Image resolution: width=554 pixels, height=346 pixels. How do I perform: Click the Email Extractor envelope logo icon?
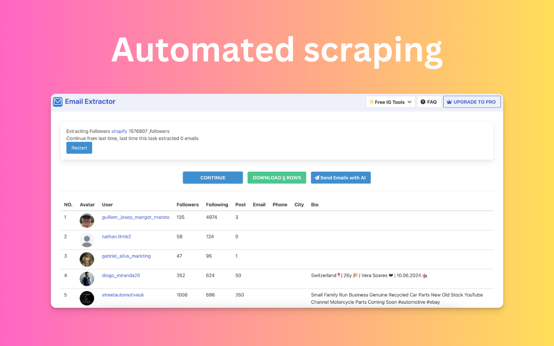point(58,102)
